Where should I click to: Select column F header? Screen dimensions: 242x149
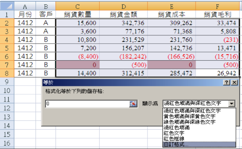tap(217, 6)
